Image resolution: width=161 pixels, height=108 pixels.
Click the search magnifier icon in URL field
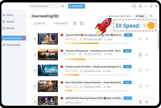pyautogui.click(x=62, y=6)
